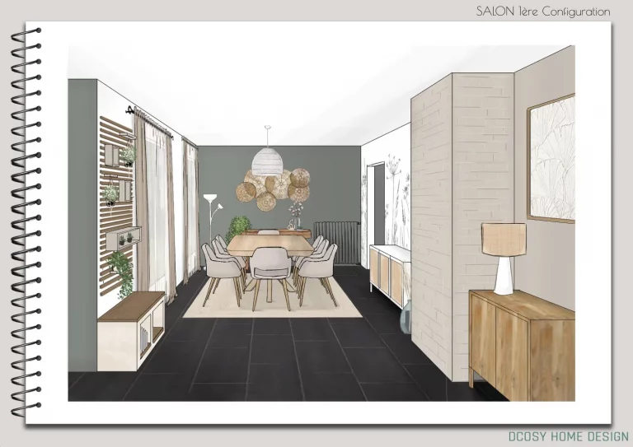This screenshot has width=633, height=447.
Task: Click the 'SALON 1ère Configuration' title text
Action: click(x=542, y=12)
